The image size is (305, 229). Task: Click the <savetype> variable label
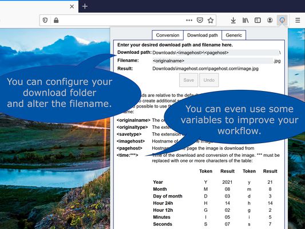tap(129, 134)
